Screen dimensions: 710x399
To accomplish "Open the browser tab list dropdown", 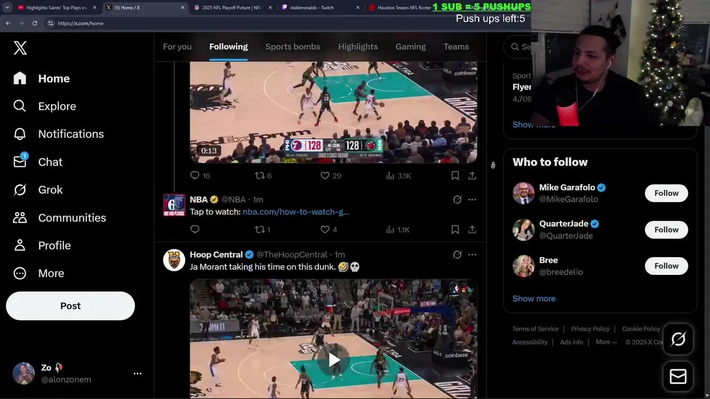I will tap(7, 7).
